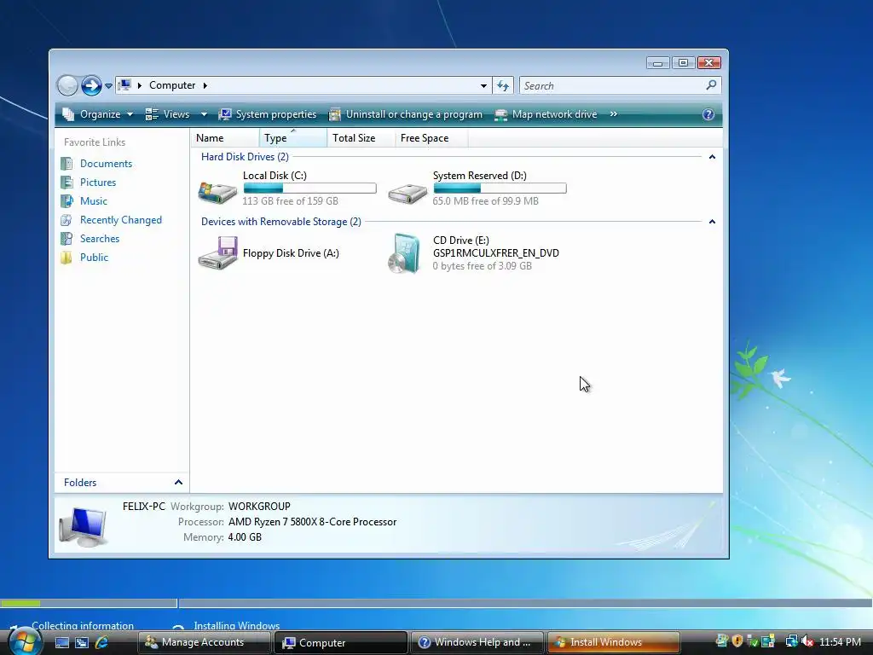Image resolution: width=873 pixels, height=655 pixels.
Task: Click the Views button
Action: click(x=168, y=114)
